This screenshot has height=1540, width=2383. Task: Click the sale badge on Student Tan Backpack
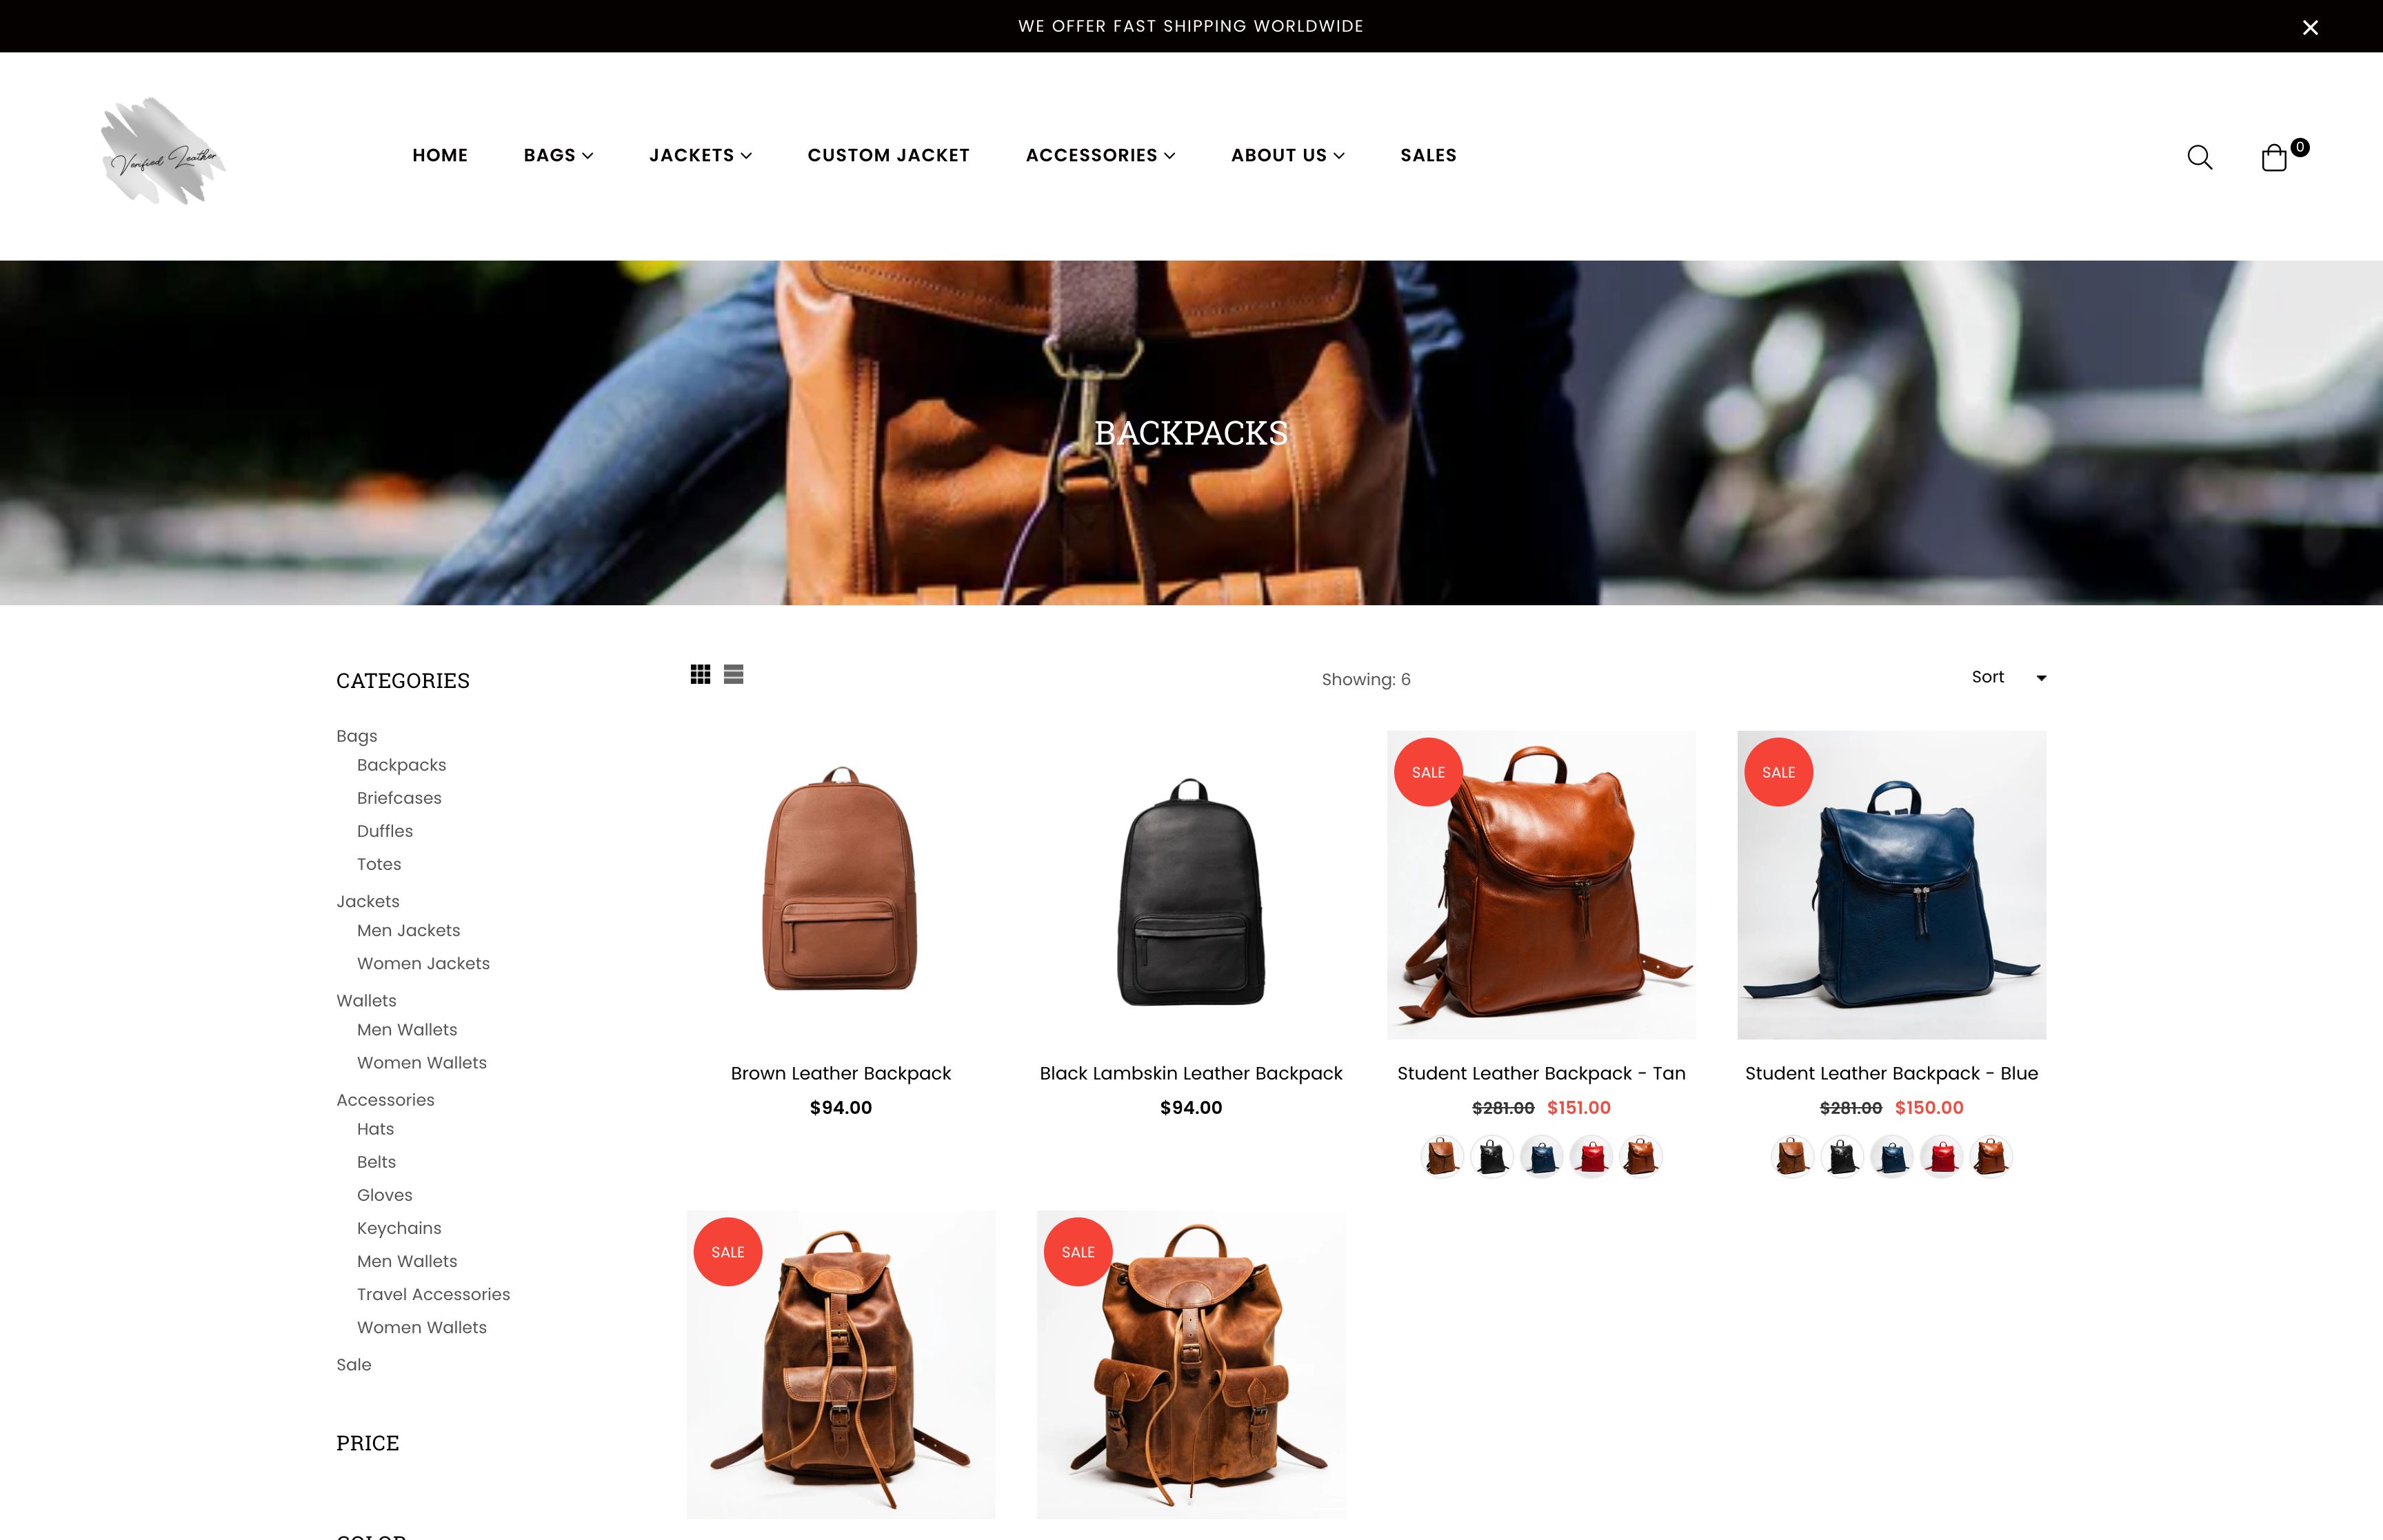1428,771
